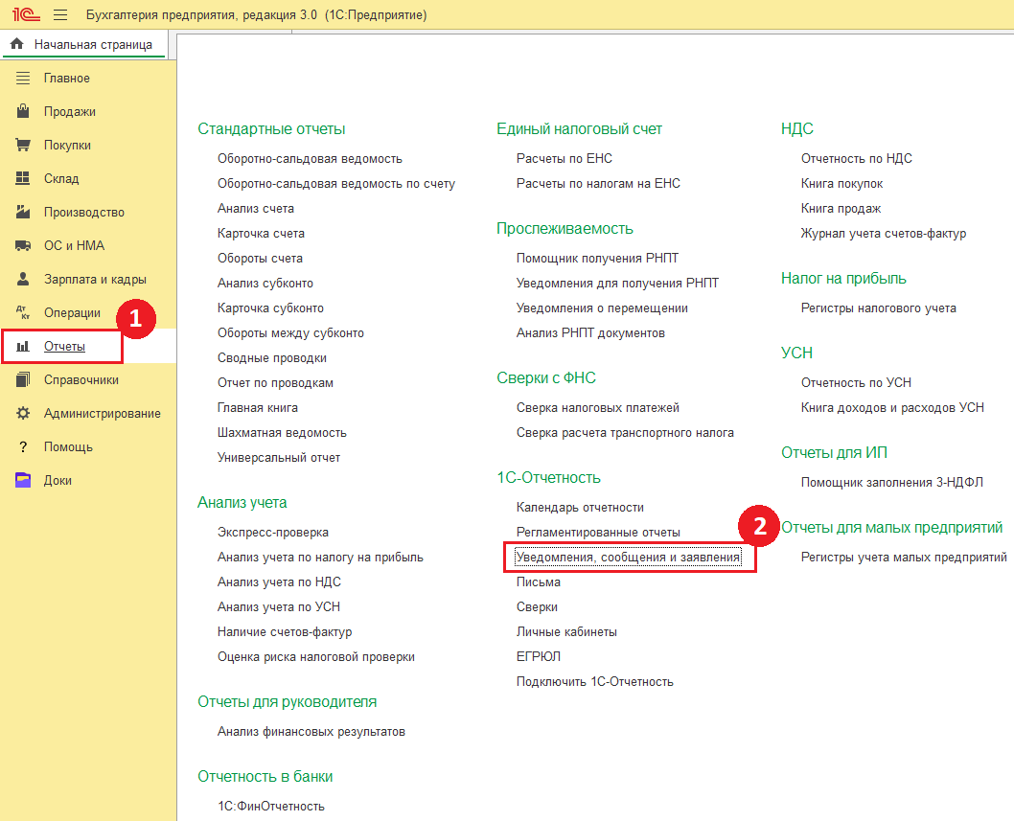1014x821 pixels.
Task: Click the Справочники books icon
Action: (23, 379)
